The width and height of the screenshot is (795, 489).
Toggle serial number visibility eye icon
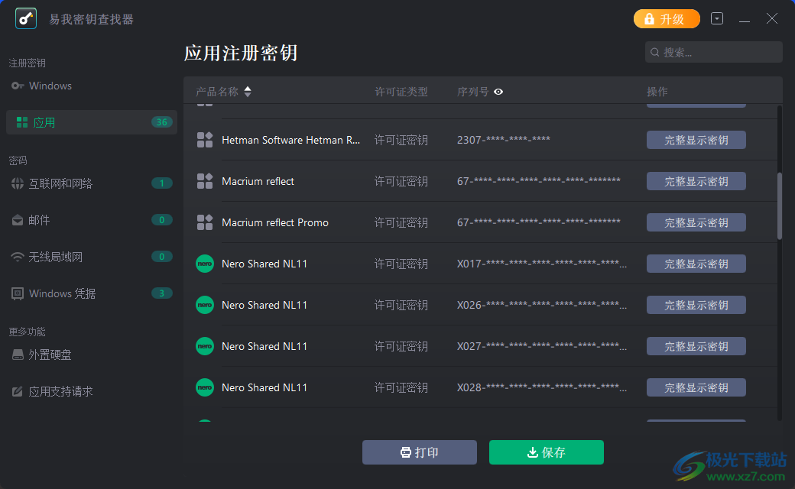pos(498,92)
